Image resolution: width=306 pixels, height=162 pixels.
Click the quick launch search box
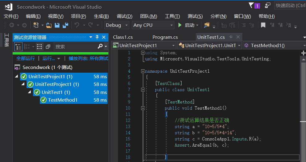[x=290, y=6]
